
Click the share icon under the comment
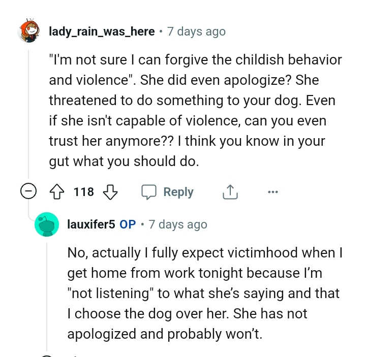point(230,192)
